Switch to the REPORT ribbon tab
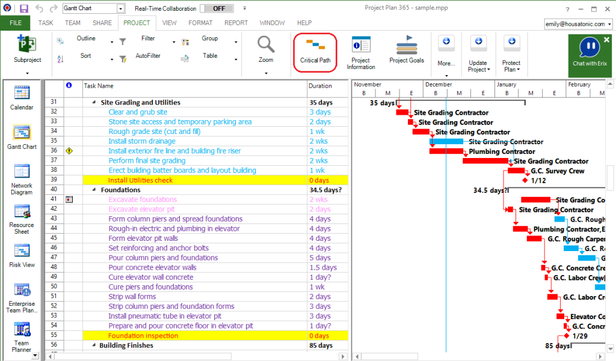616x361 pixels. click(236, 22)
